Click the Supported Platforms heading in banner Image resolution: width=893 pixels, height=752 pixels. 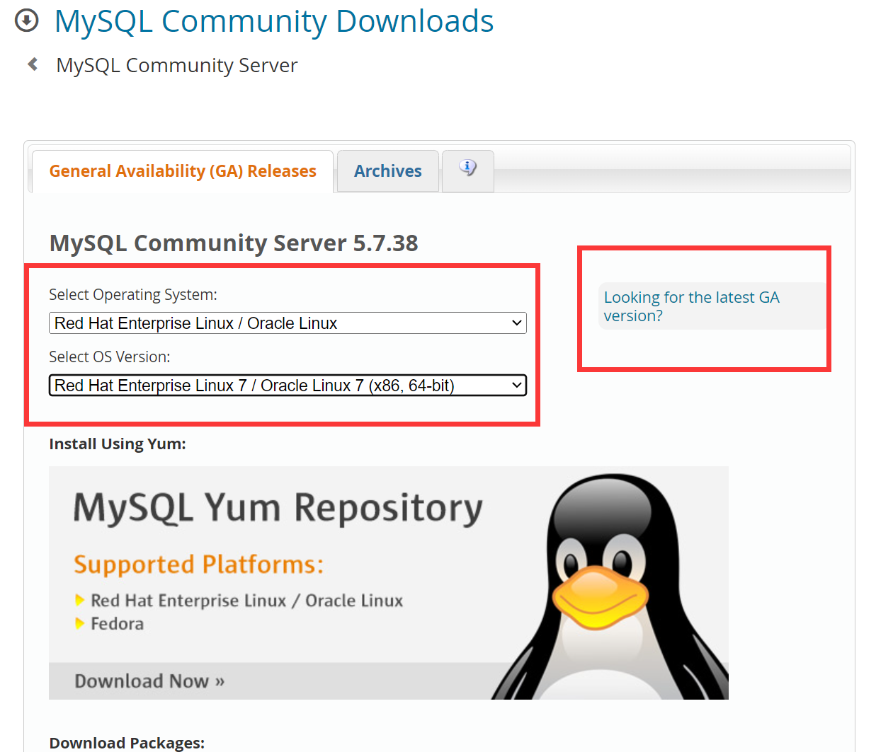tap(198, 565)
